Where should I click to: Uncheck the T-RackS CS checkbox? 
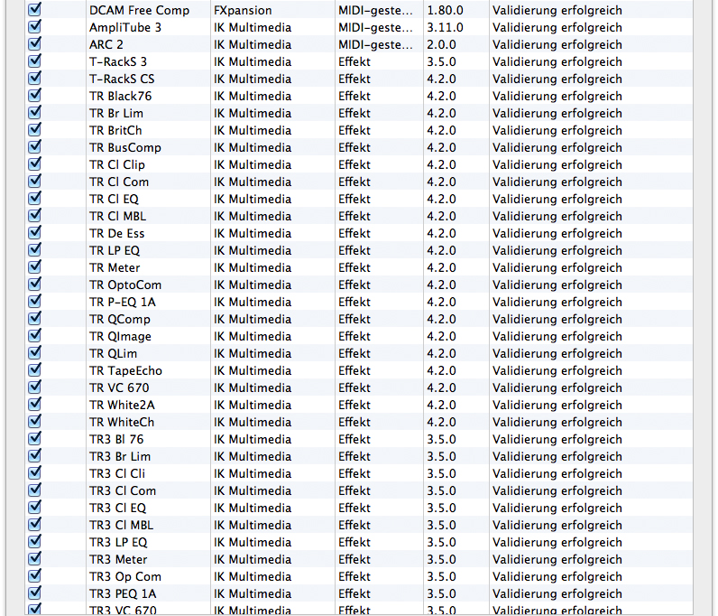[35, 79]
